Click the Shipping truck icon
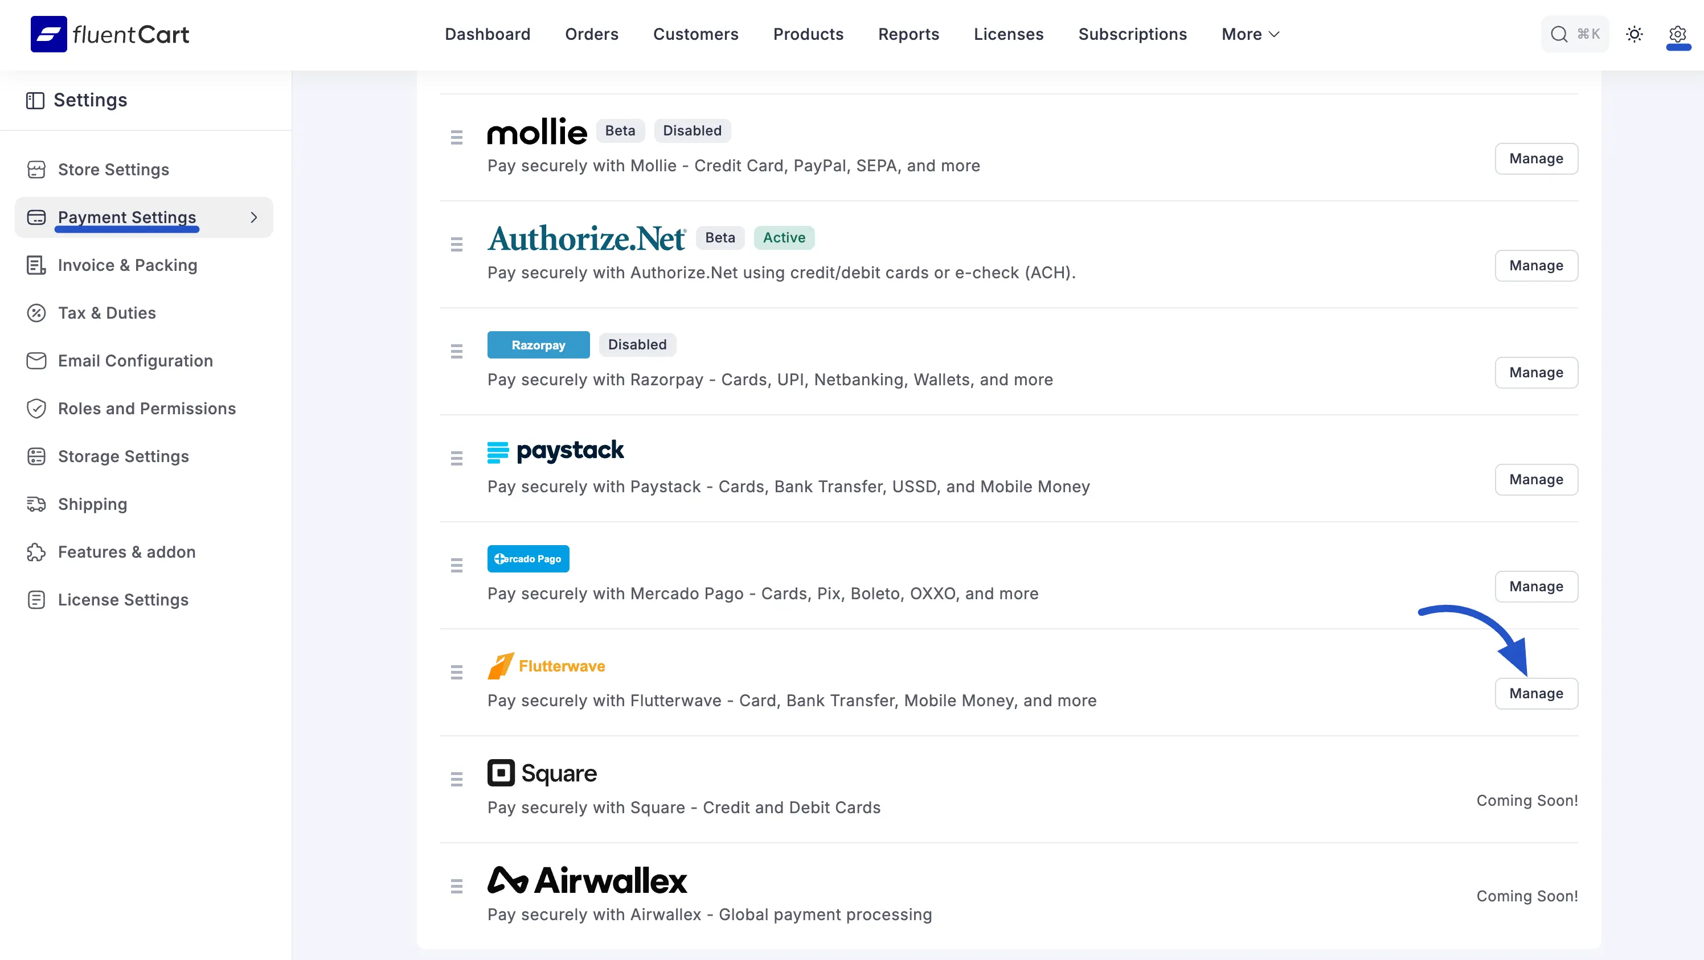The image size is (1704, 960). [x=36, y=504]
